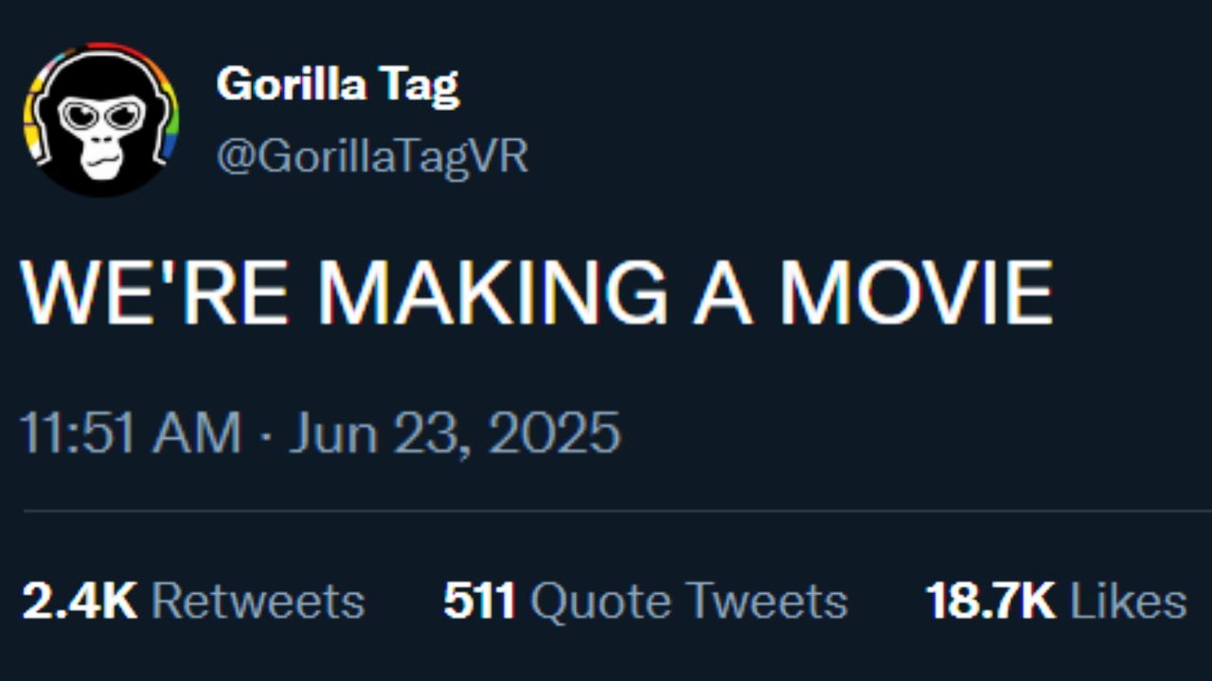Click the word MOVIE in the tweet
1212x681 pixels.
pos(916,292)
